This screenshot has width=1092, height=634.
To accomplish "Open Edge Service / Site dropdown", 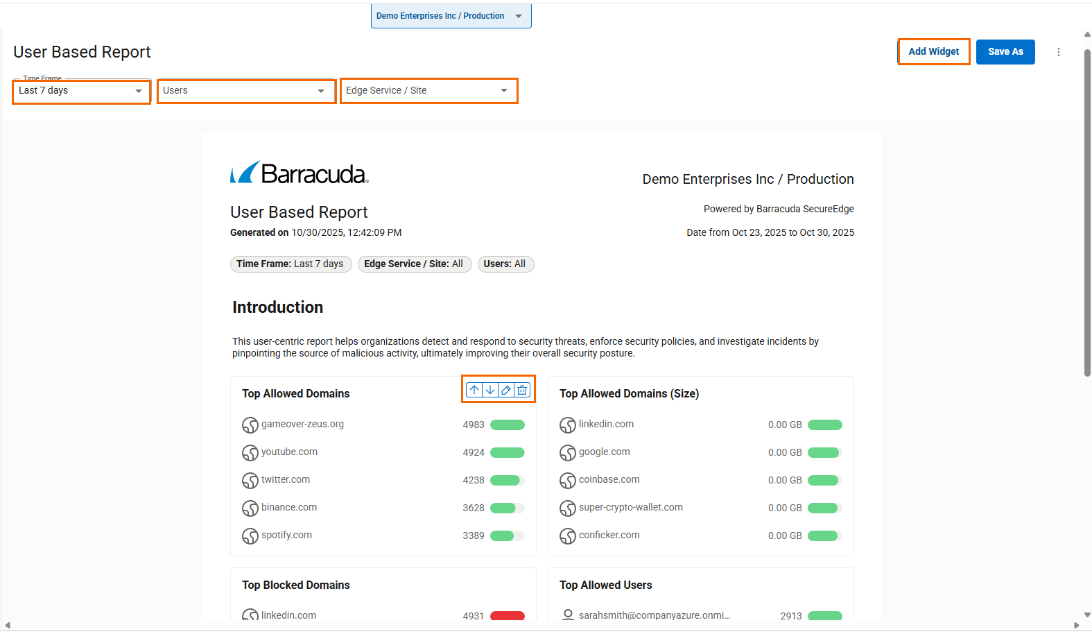I will click(428, 91).
